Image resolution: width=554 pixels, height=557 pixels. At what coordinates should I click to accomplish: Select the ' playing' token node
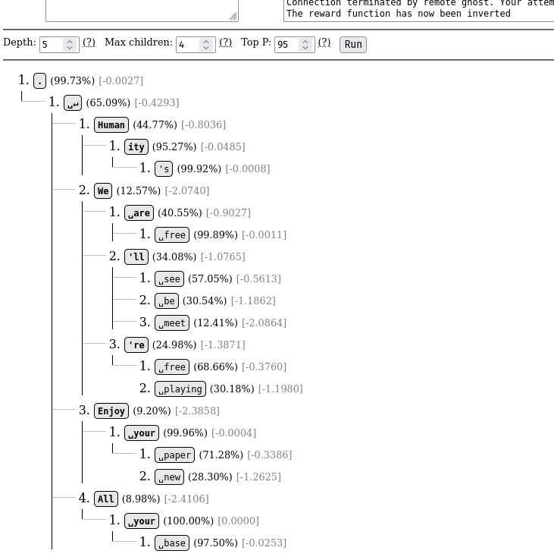(x=180, y=389)
